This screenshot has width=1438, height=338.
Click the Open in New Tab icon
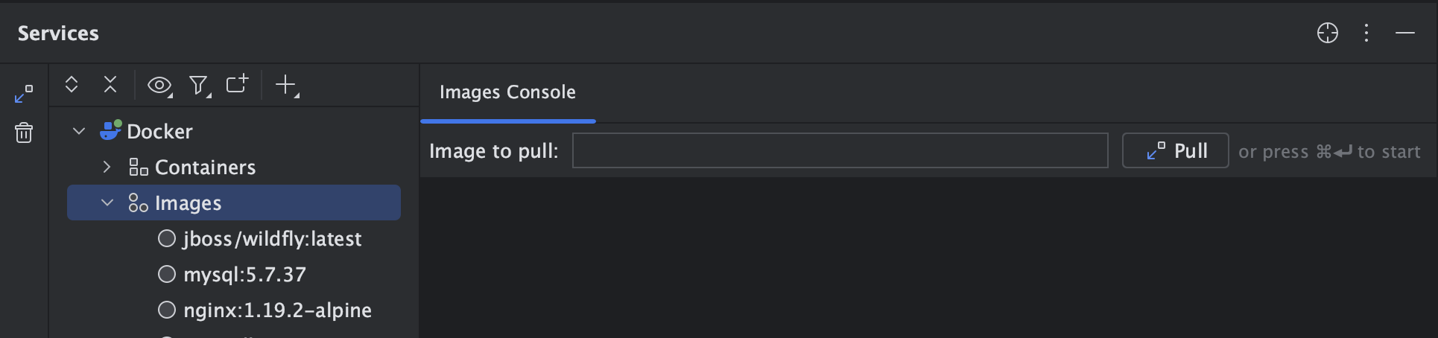point(237,84)
